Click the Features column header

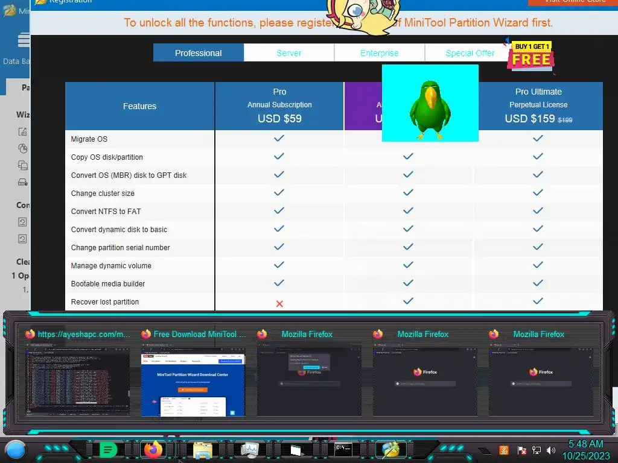pyautogui.click(x=139, y=106)
